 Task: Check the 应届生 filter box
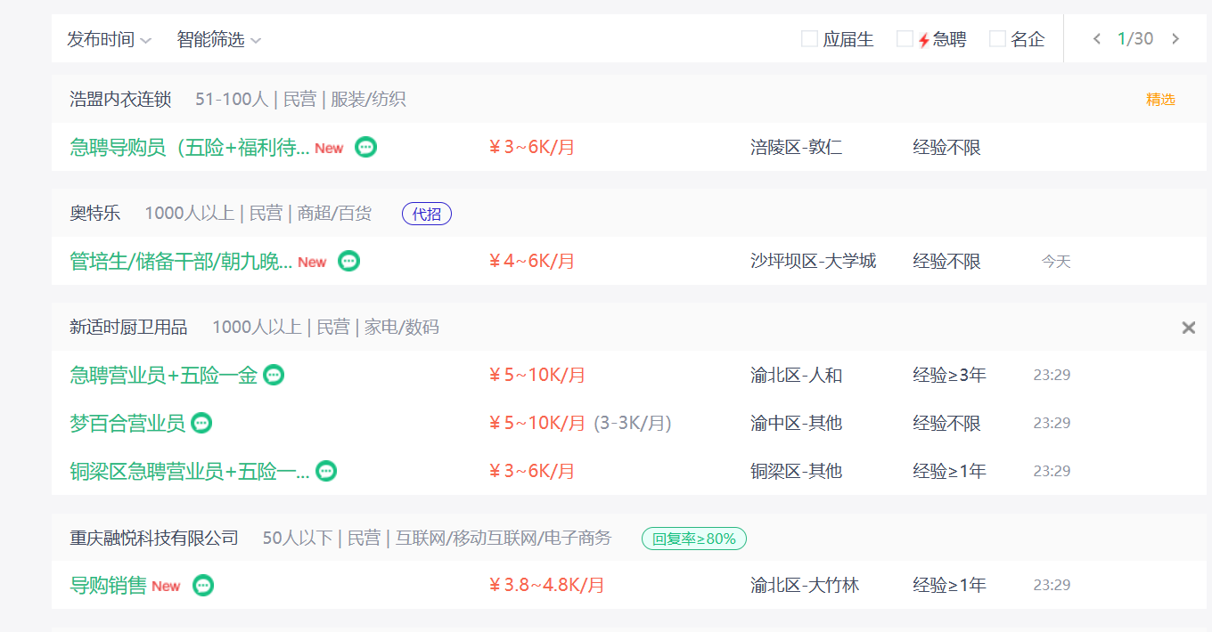(x=809, y=39)
